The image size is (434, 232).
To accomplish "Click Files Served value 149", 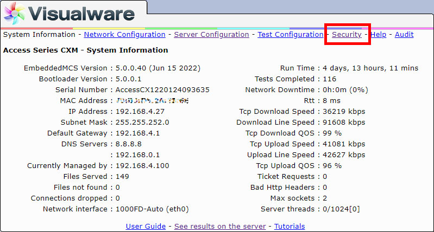I will tap(122, 177).
